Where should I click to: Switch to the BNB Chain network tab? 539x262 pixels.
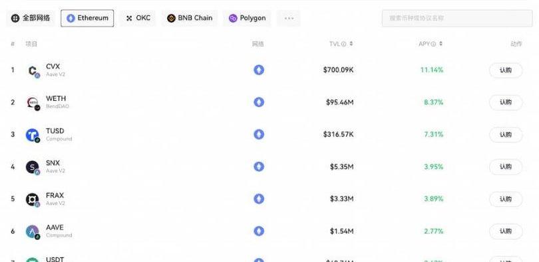190,18
